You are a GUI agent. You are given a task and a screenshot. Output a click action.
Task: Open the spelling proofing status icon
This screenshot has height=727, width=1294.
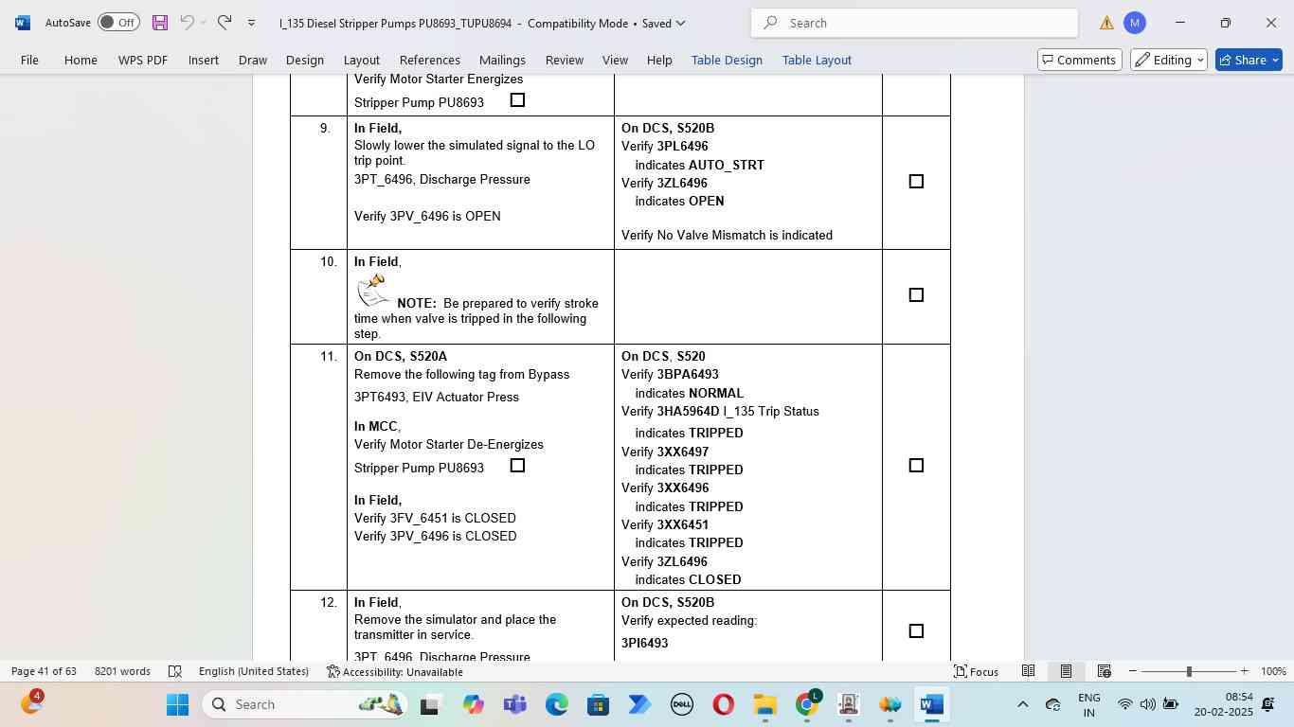point(175,671)
